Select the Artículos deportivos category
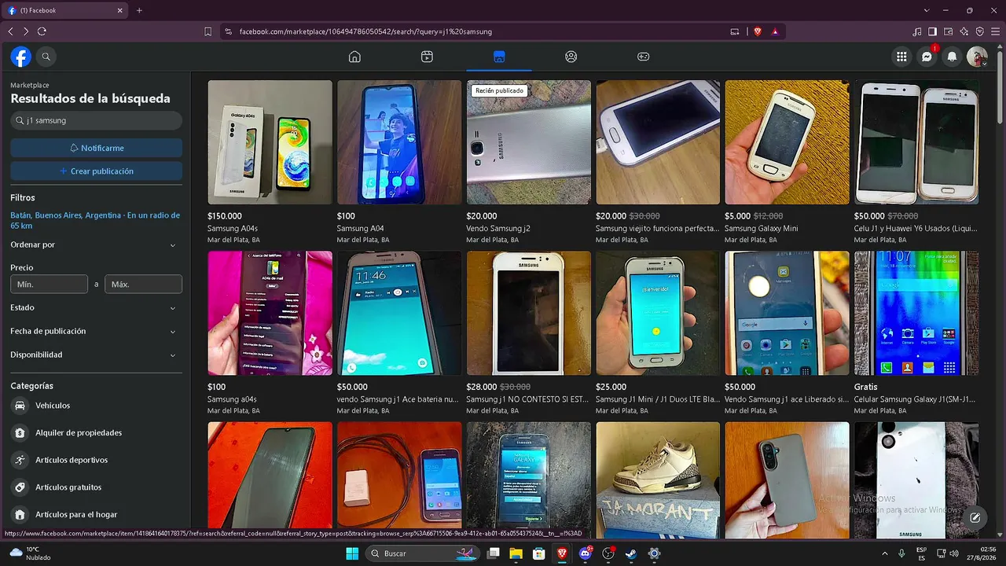1006x566 pixels. coord(96,460)
